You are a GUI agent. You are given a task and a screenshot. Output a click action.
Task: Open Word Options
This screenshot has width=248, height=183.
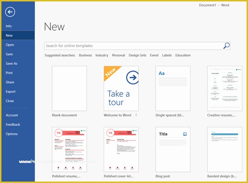[11, 134]
